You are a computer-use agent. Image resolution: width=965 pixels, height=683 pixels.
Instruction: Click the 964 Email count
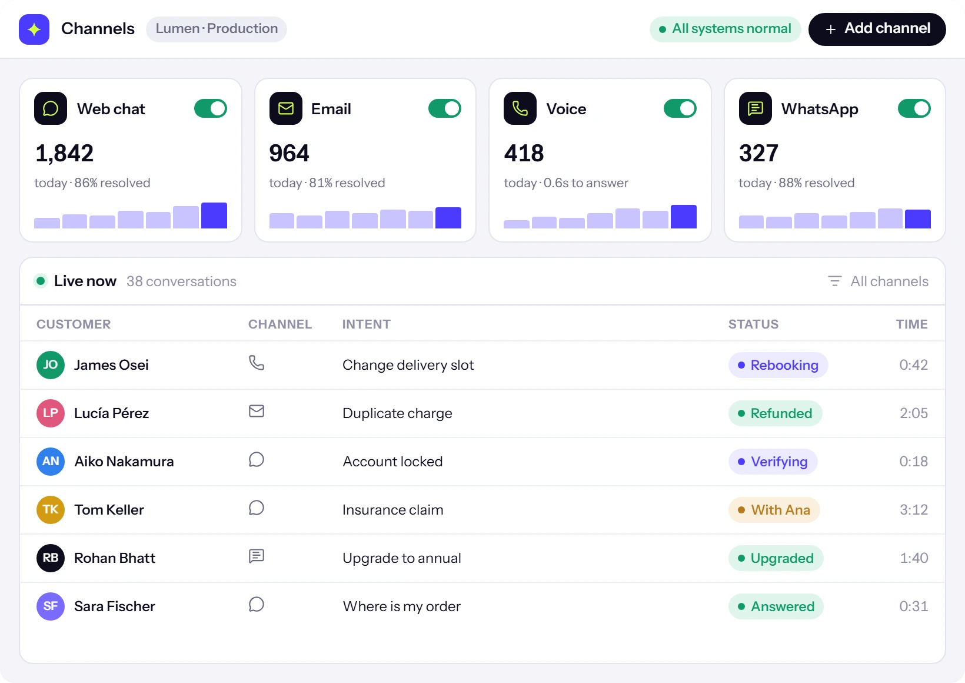289,154
